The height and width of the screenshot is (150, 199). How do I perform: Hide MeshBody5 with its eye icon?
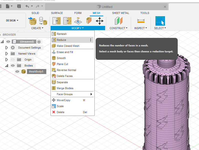[x=17, y=72]
